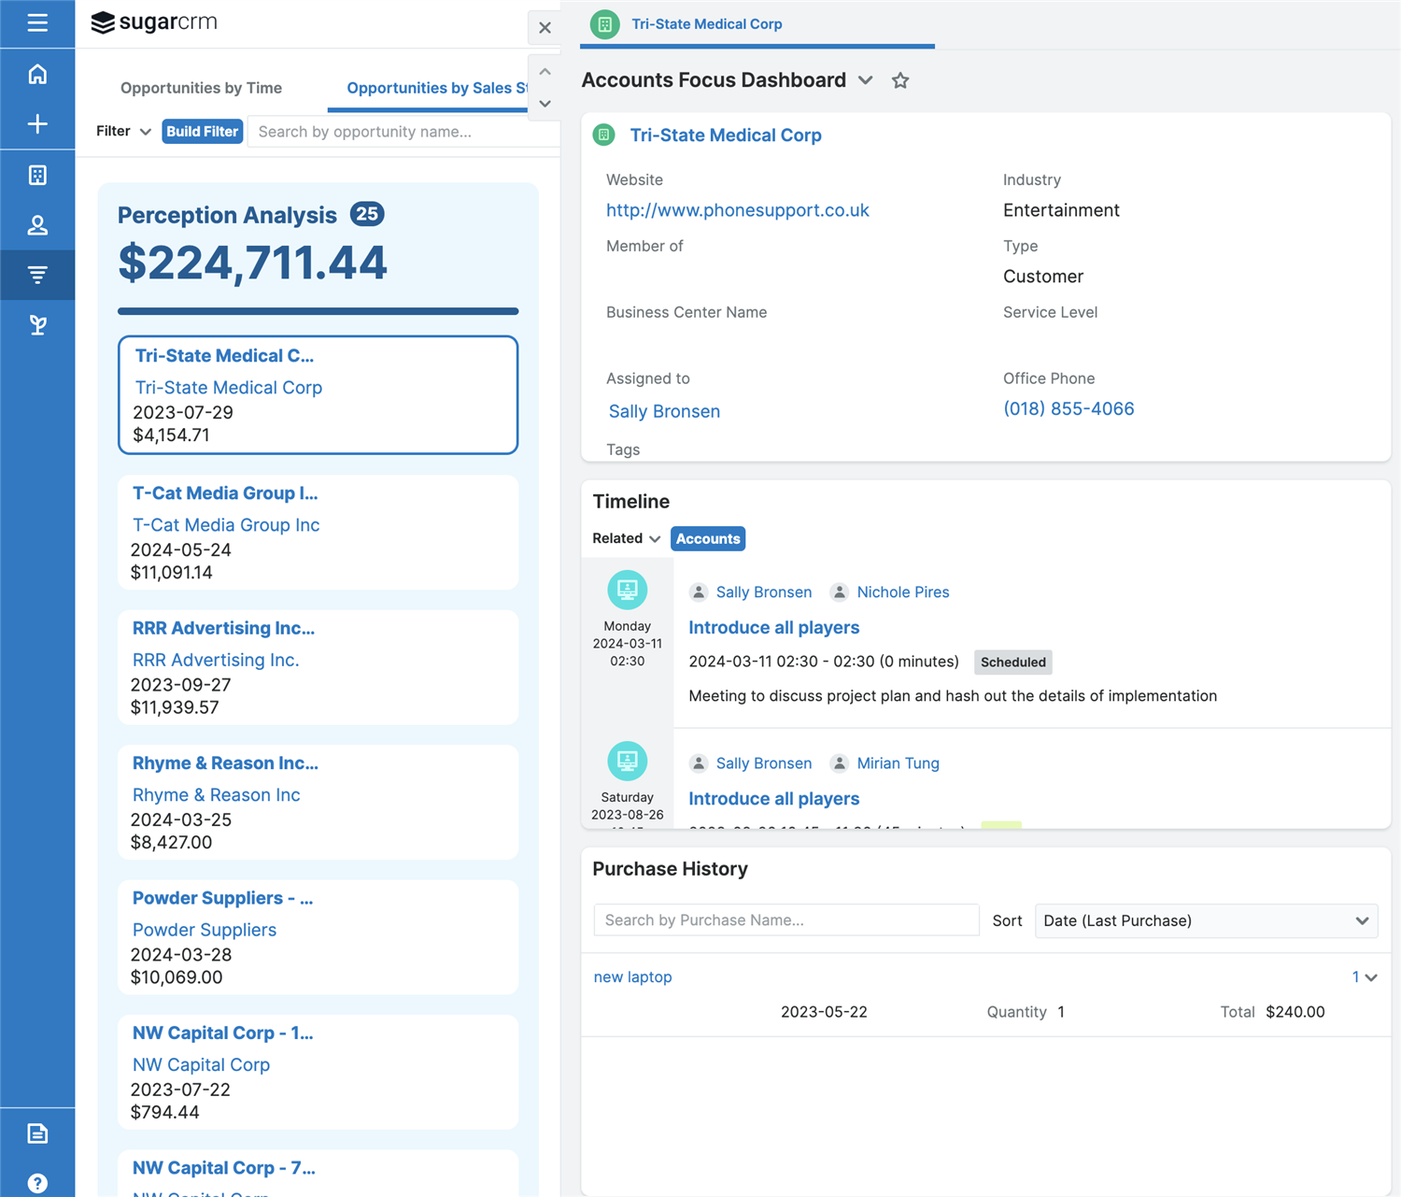
Task: Expand the Filter dropdown
Action: click(x=123, y=132)
